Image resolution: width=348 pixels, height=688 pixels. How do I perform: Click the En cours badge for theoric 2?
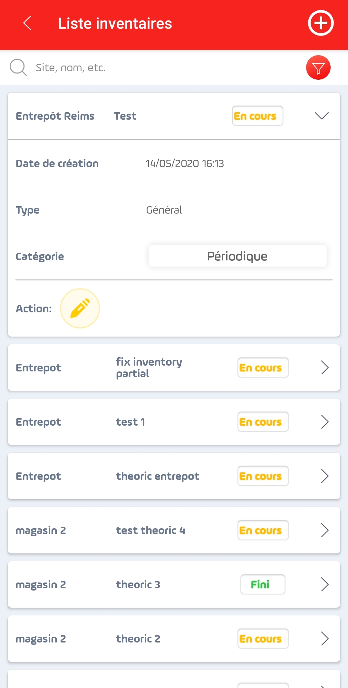coord(263,639)
